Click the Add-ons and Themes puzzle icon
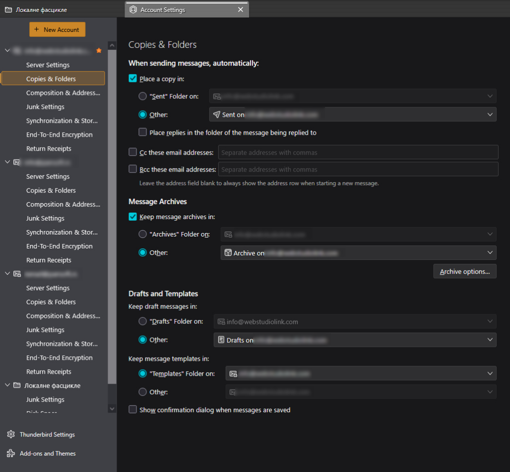 coord(11,454)
